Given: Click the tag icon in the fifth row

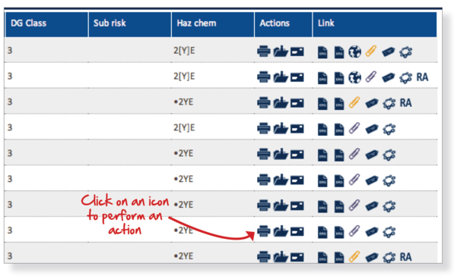Looking at the screenshot, I should (372, 155).
